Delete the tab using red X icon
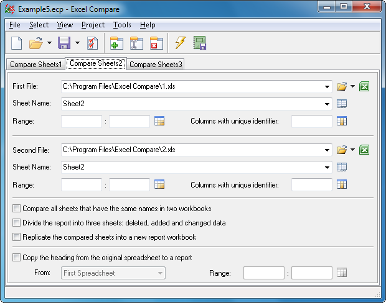The height and width of the screenshot is (303, 386). 156,43
